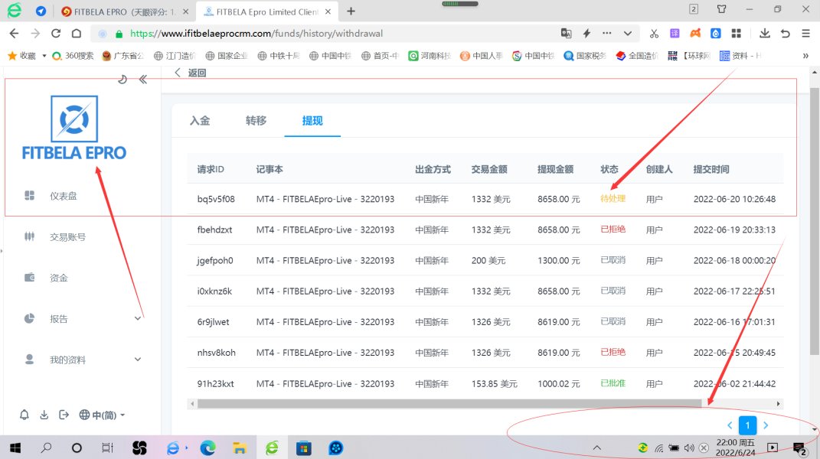Collapse the sidebar with the double-chevron icon
This screenshot has width=820, height=459.
[x=143, y=79]
